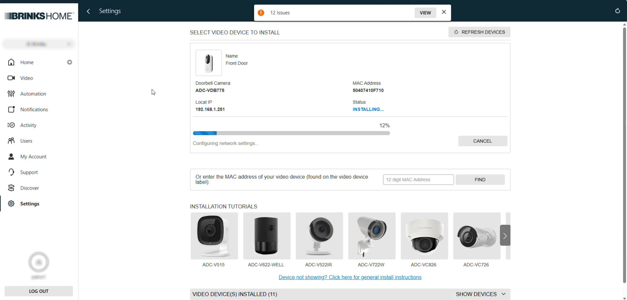Open the Home page
The height and width of the screenshot is (300, 627).
27,62
